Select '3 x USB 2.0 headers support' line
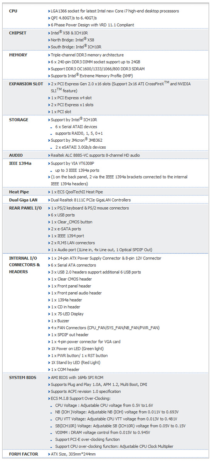212x461 pixels. pos(96,272)
